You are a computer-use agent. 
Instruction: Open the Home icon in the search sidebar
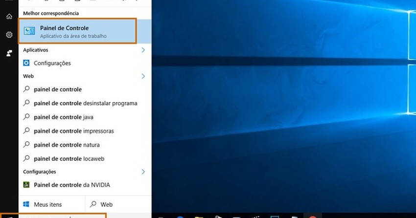click(9, 17)
